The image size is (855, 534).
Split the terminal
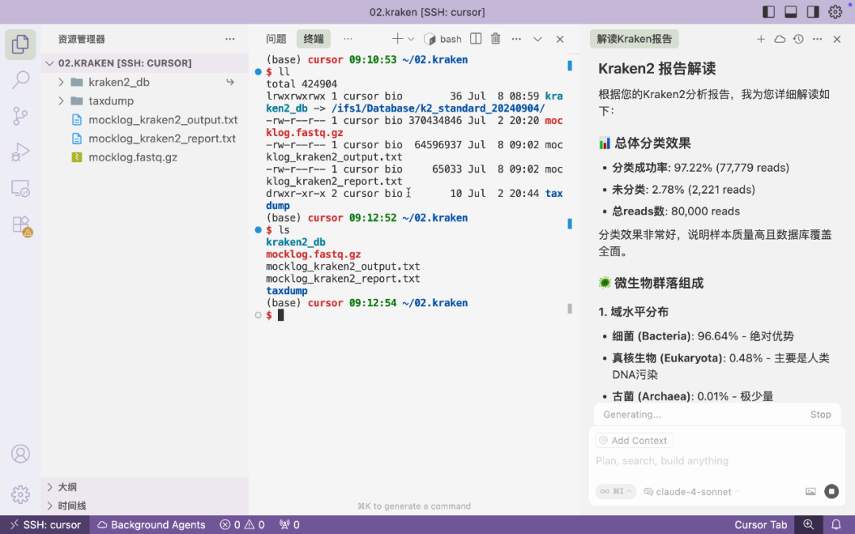[x=476, y=39]
